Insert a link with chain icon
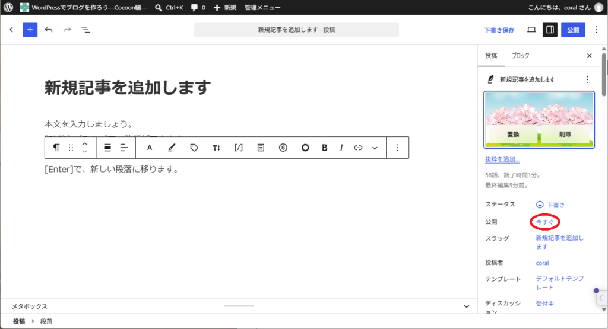This screenshot has width=608, height=329. (358, 148)
